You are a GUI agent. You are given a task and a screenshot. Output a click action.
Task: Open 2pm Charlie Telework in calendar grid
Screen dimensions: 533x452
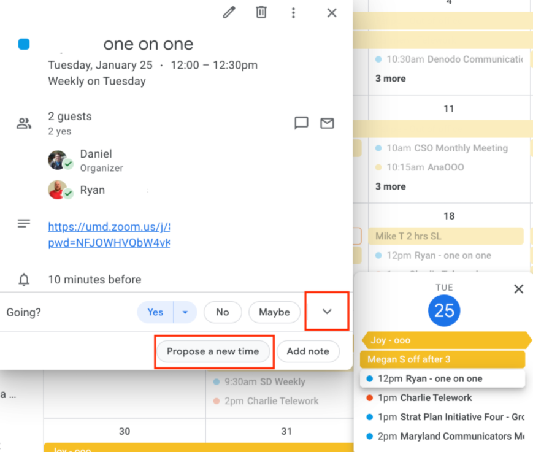(x=266, y=401)
